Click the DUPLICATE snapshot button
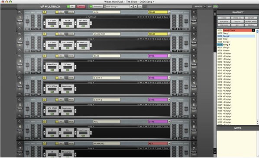260x158 pixels. 224,22
